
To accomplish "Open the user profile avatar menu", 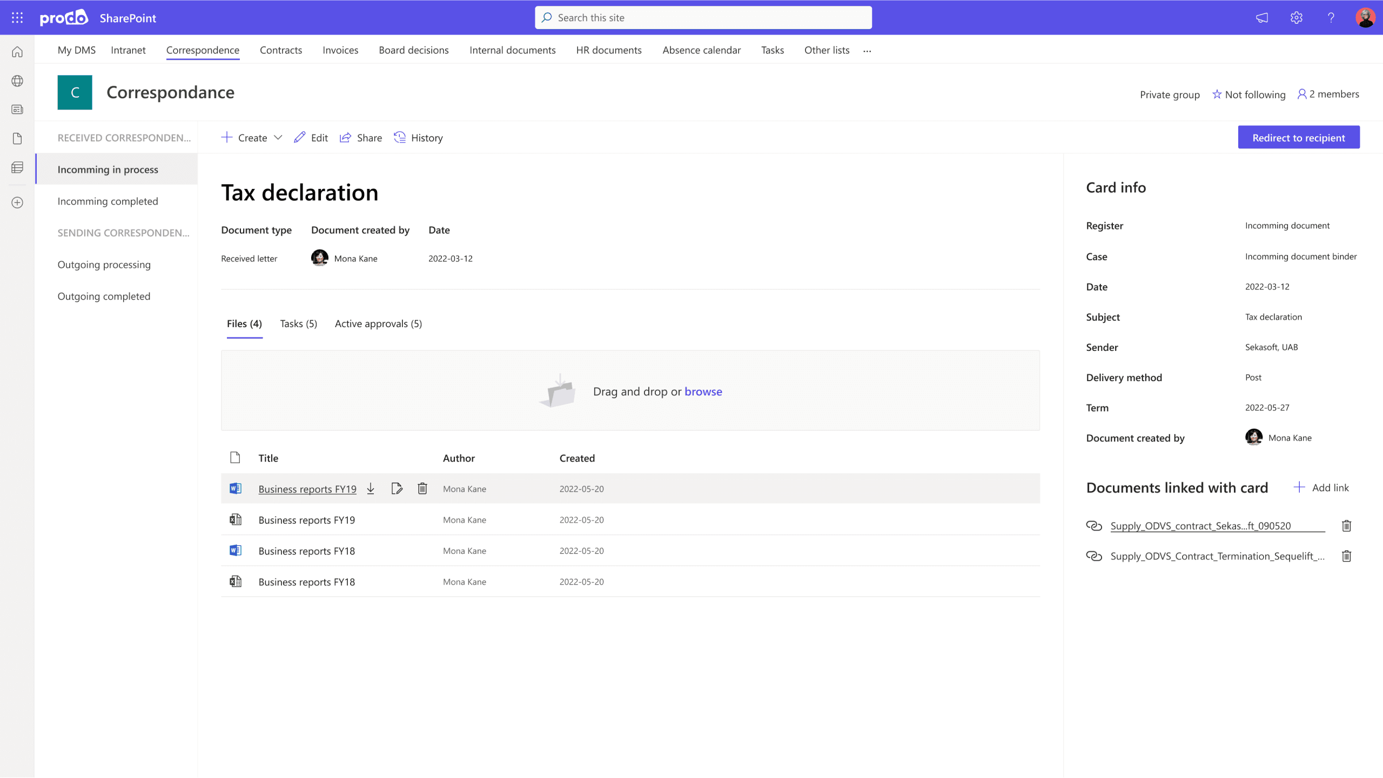I will coord(1365,18).
